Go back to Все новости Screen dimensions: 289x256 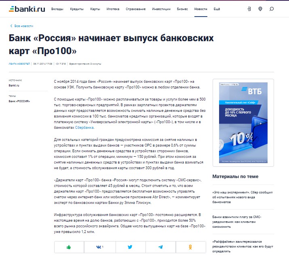24,26
